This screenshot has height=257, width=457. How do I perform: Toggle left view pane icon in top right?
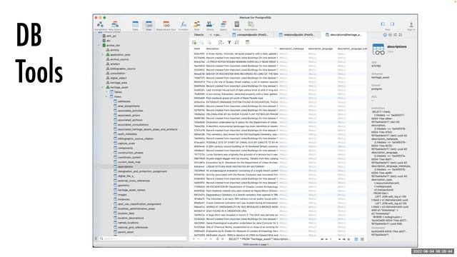[383, 24]
